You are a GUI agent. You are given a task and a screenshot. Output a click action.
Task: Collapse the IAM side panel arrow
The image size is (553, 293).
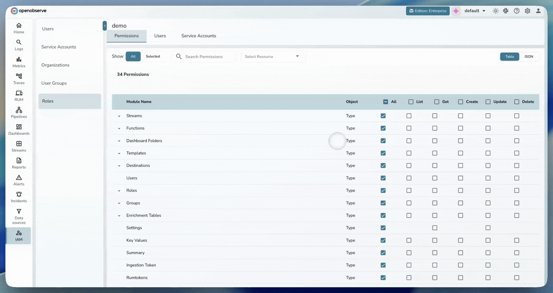pyautogui.click(x=105, y=26)
